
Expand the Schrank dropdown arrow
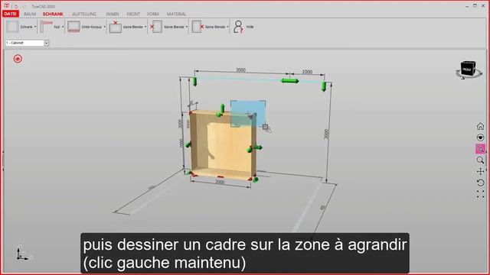tap(35, 27)
